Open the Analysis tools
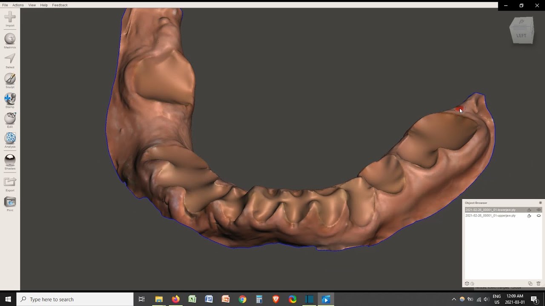Viewport: 545px width, 306px height. 10,140
